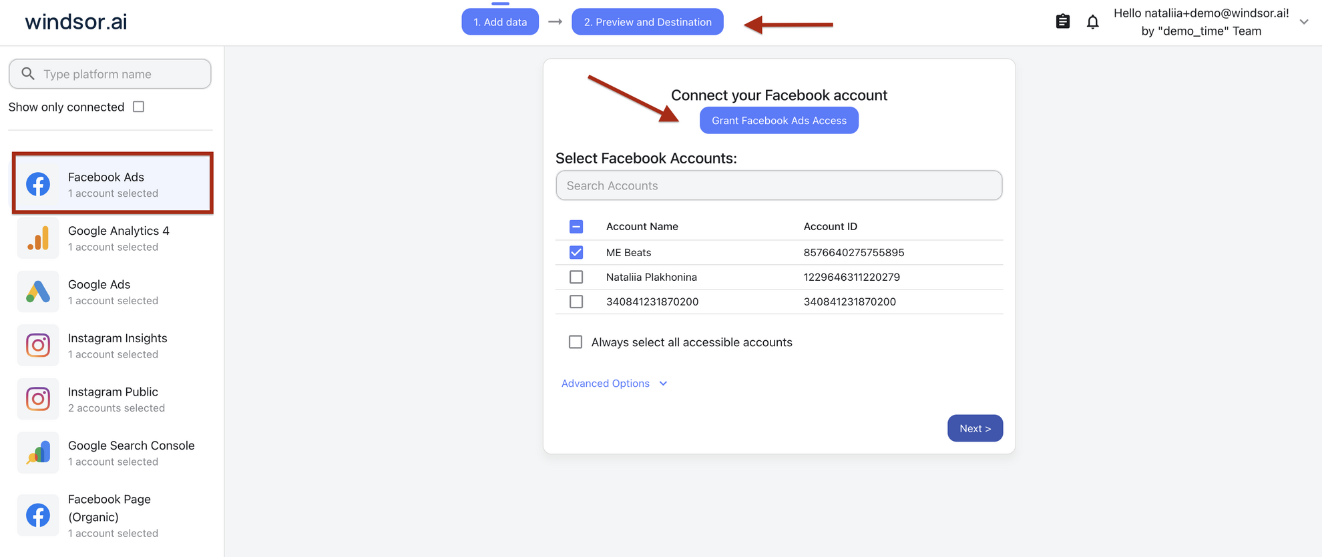Click the Nataliia Plakhonina account name

pos(652,277)
